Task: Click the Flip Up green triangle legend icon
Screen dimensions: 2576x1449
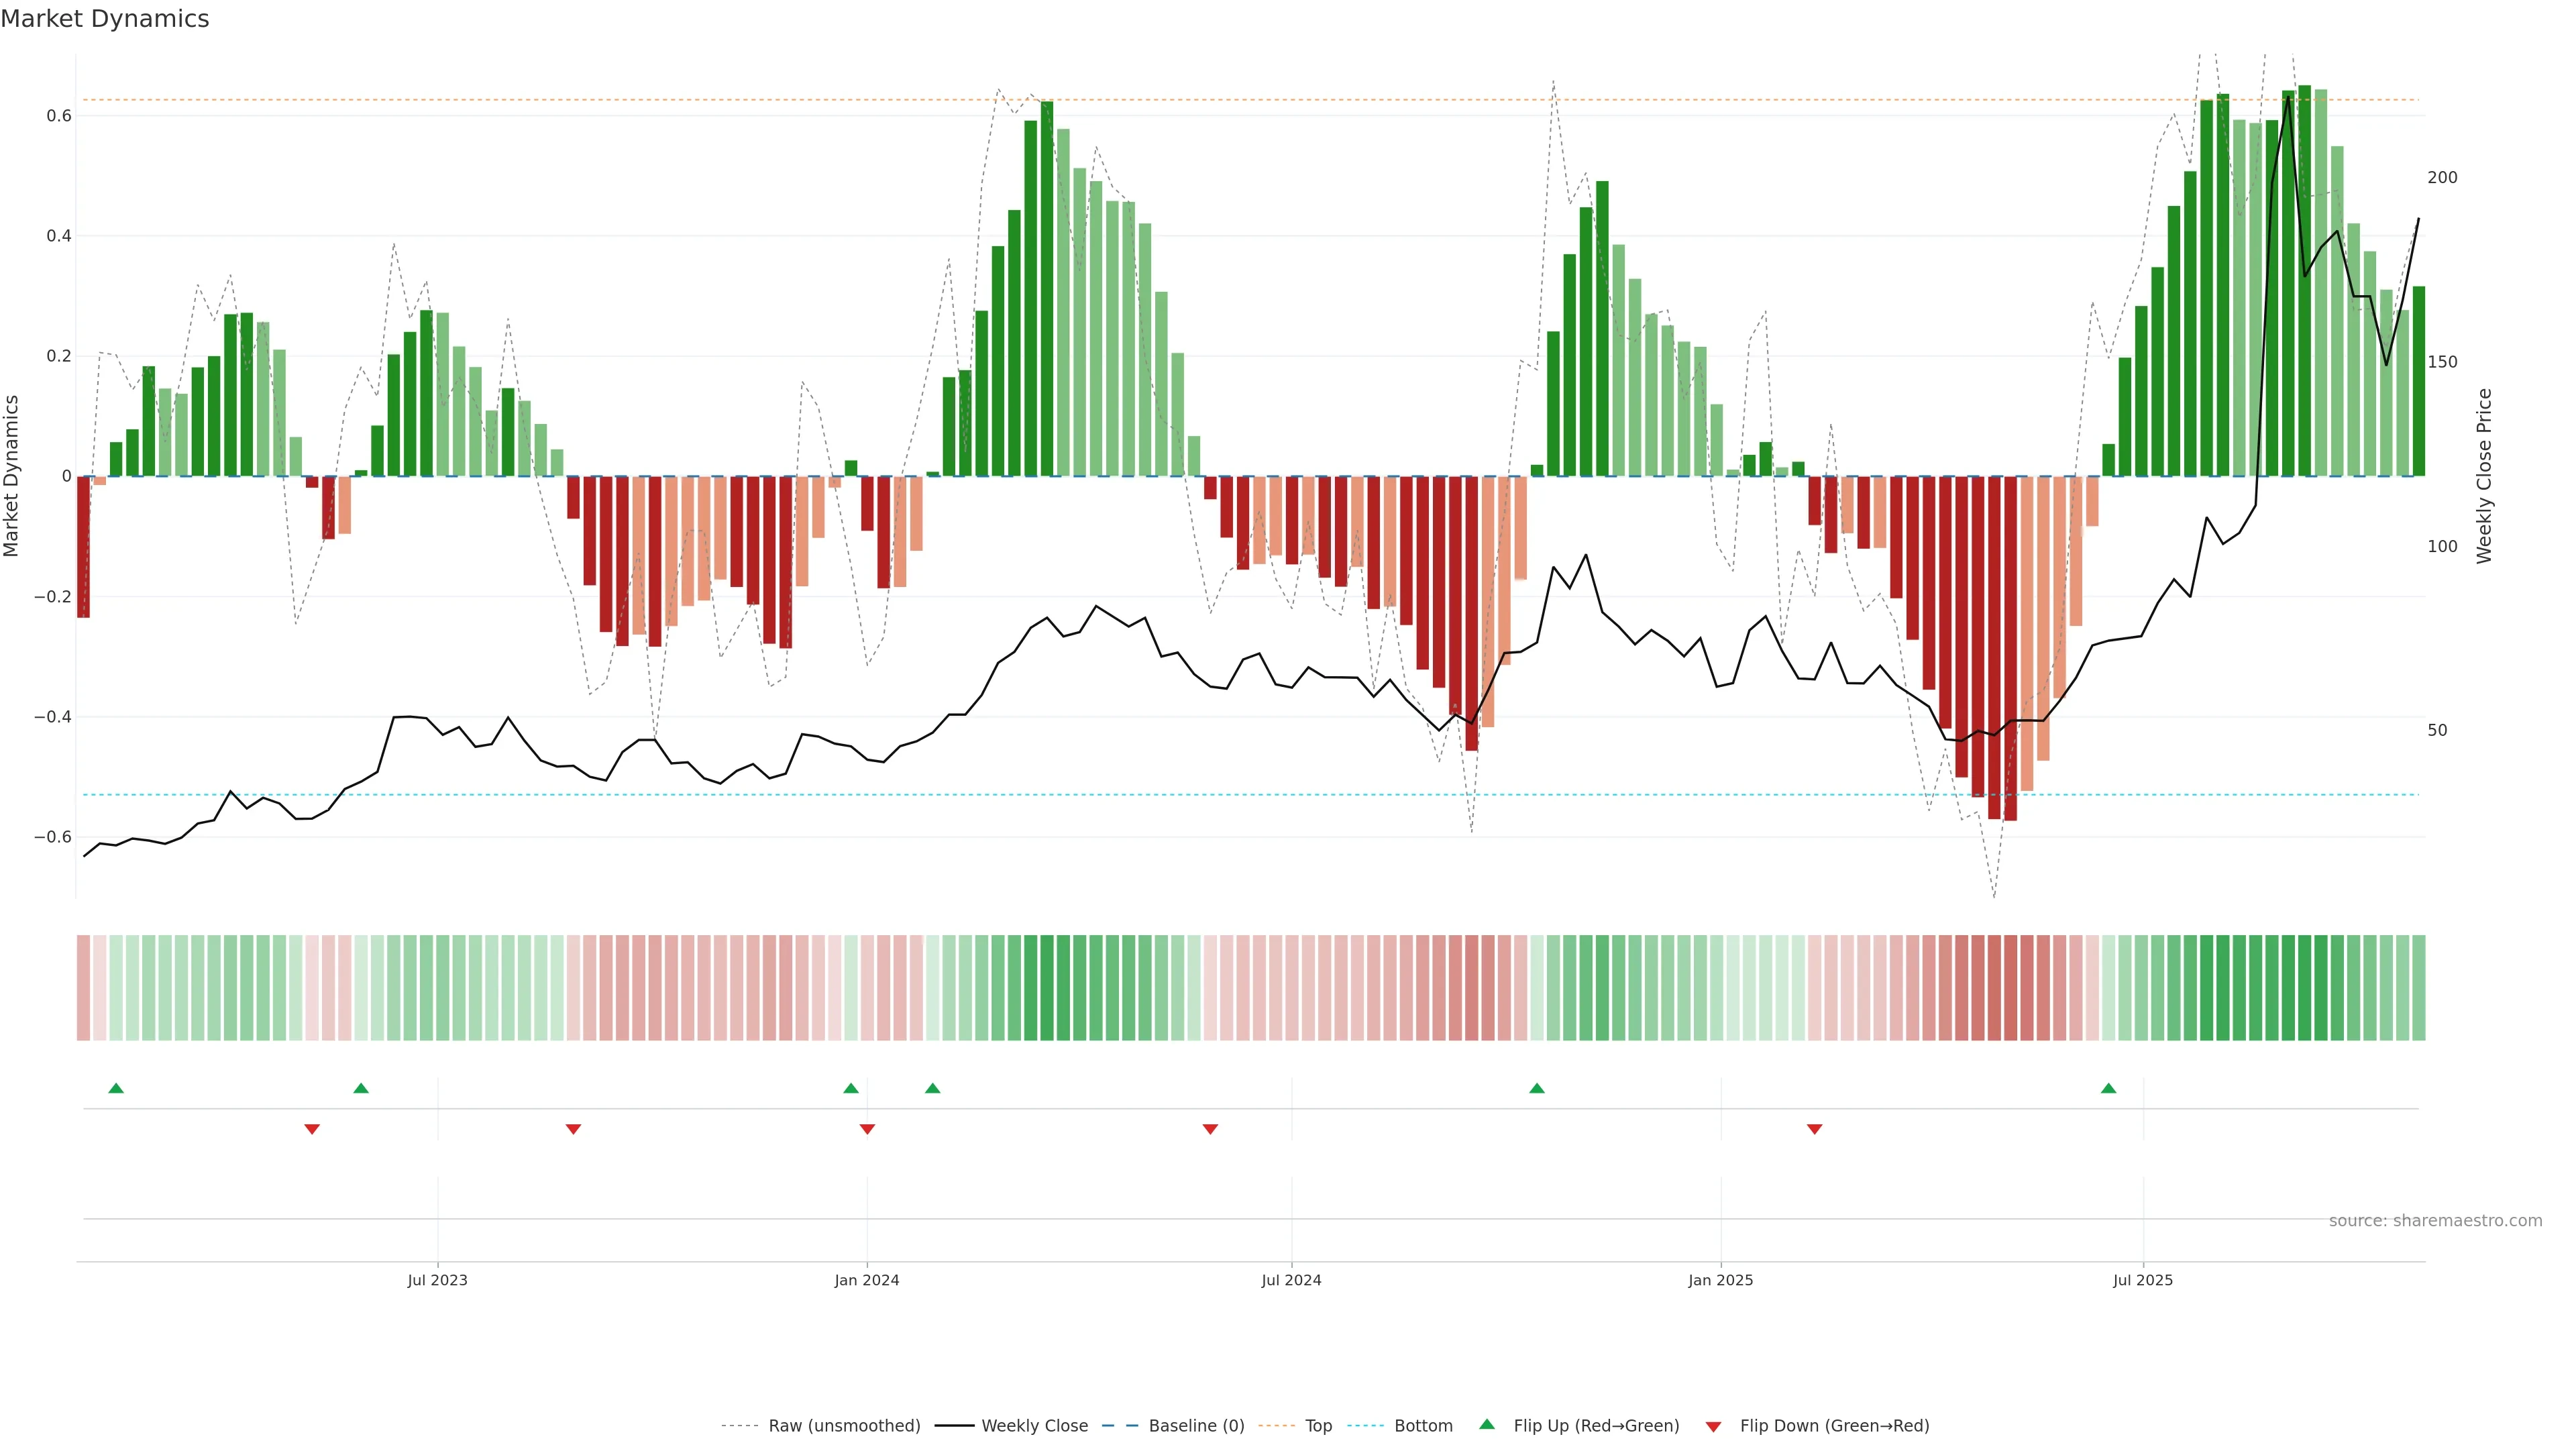Action: (1487, 1424)
